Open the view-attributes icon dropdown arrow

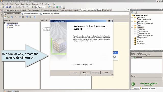coord(14,17)
